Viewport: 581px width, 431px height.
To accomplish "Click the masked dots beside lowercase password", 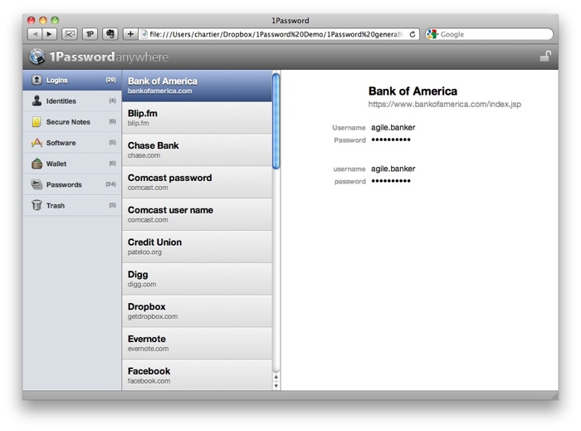I will coord(391,181).
